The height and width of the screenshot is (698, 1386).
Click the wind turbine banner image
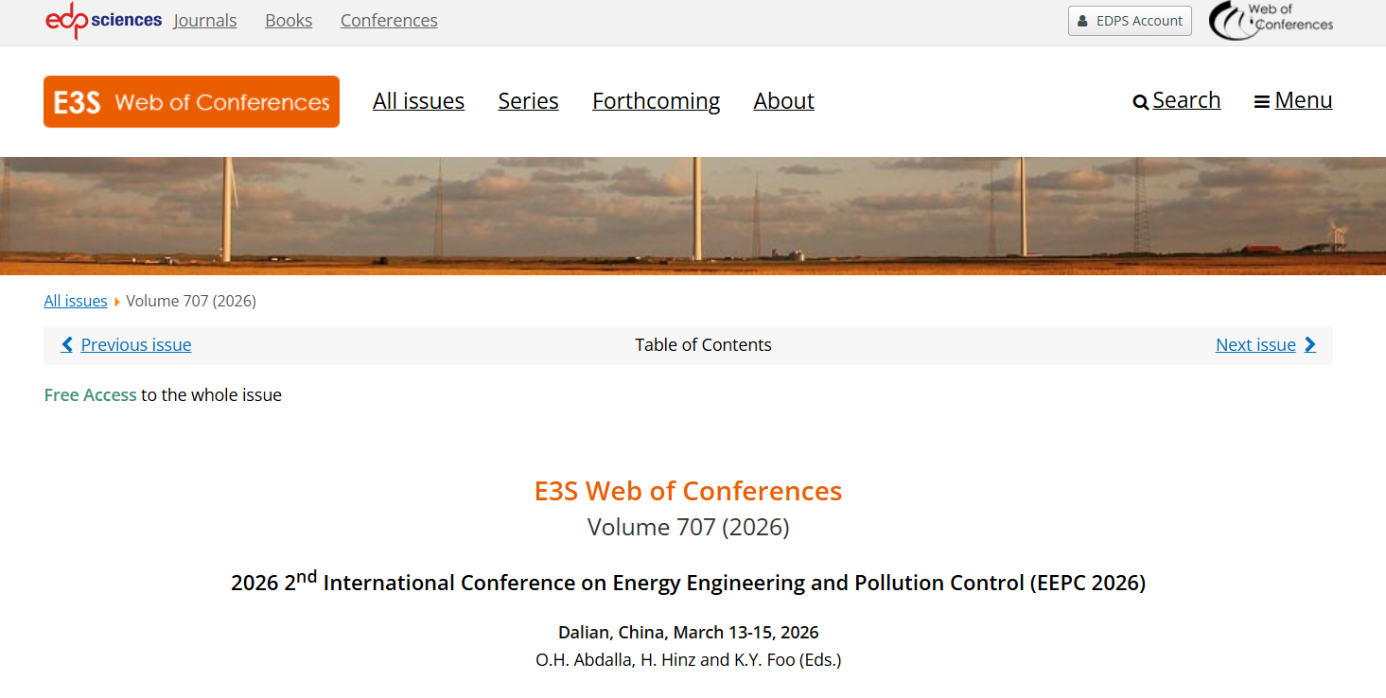coord(693,216)
